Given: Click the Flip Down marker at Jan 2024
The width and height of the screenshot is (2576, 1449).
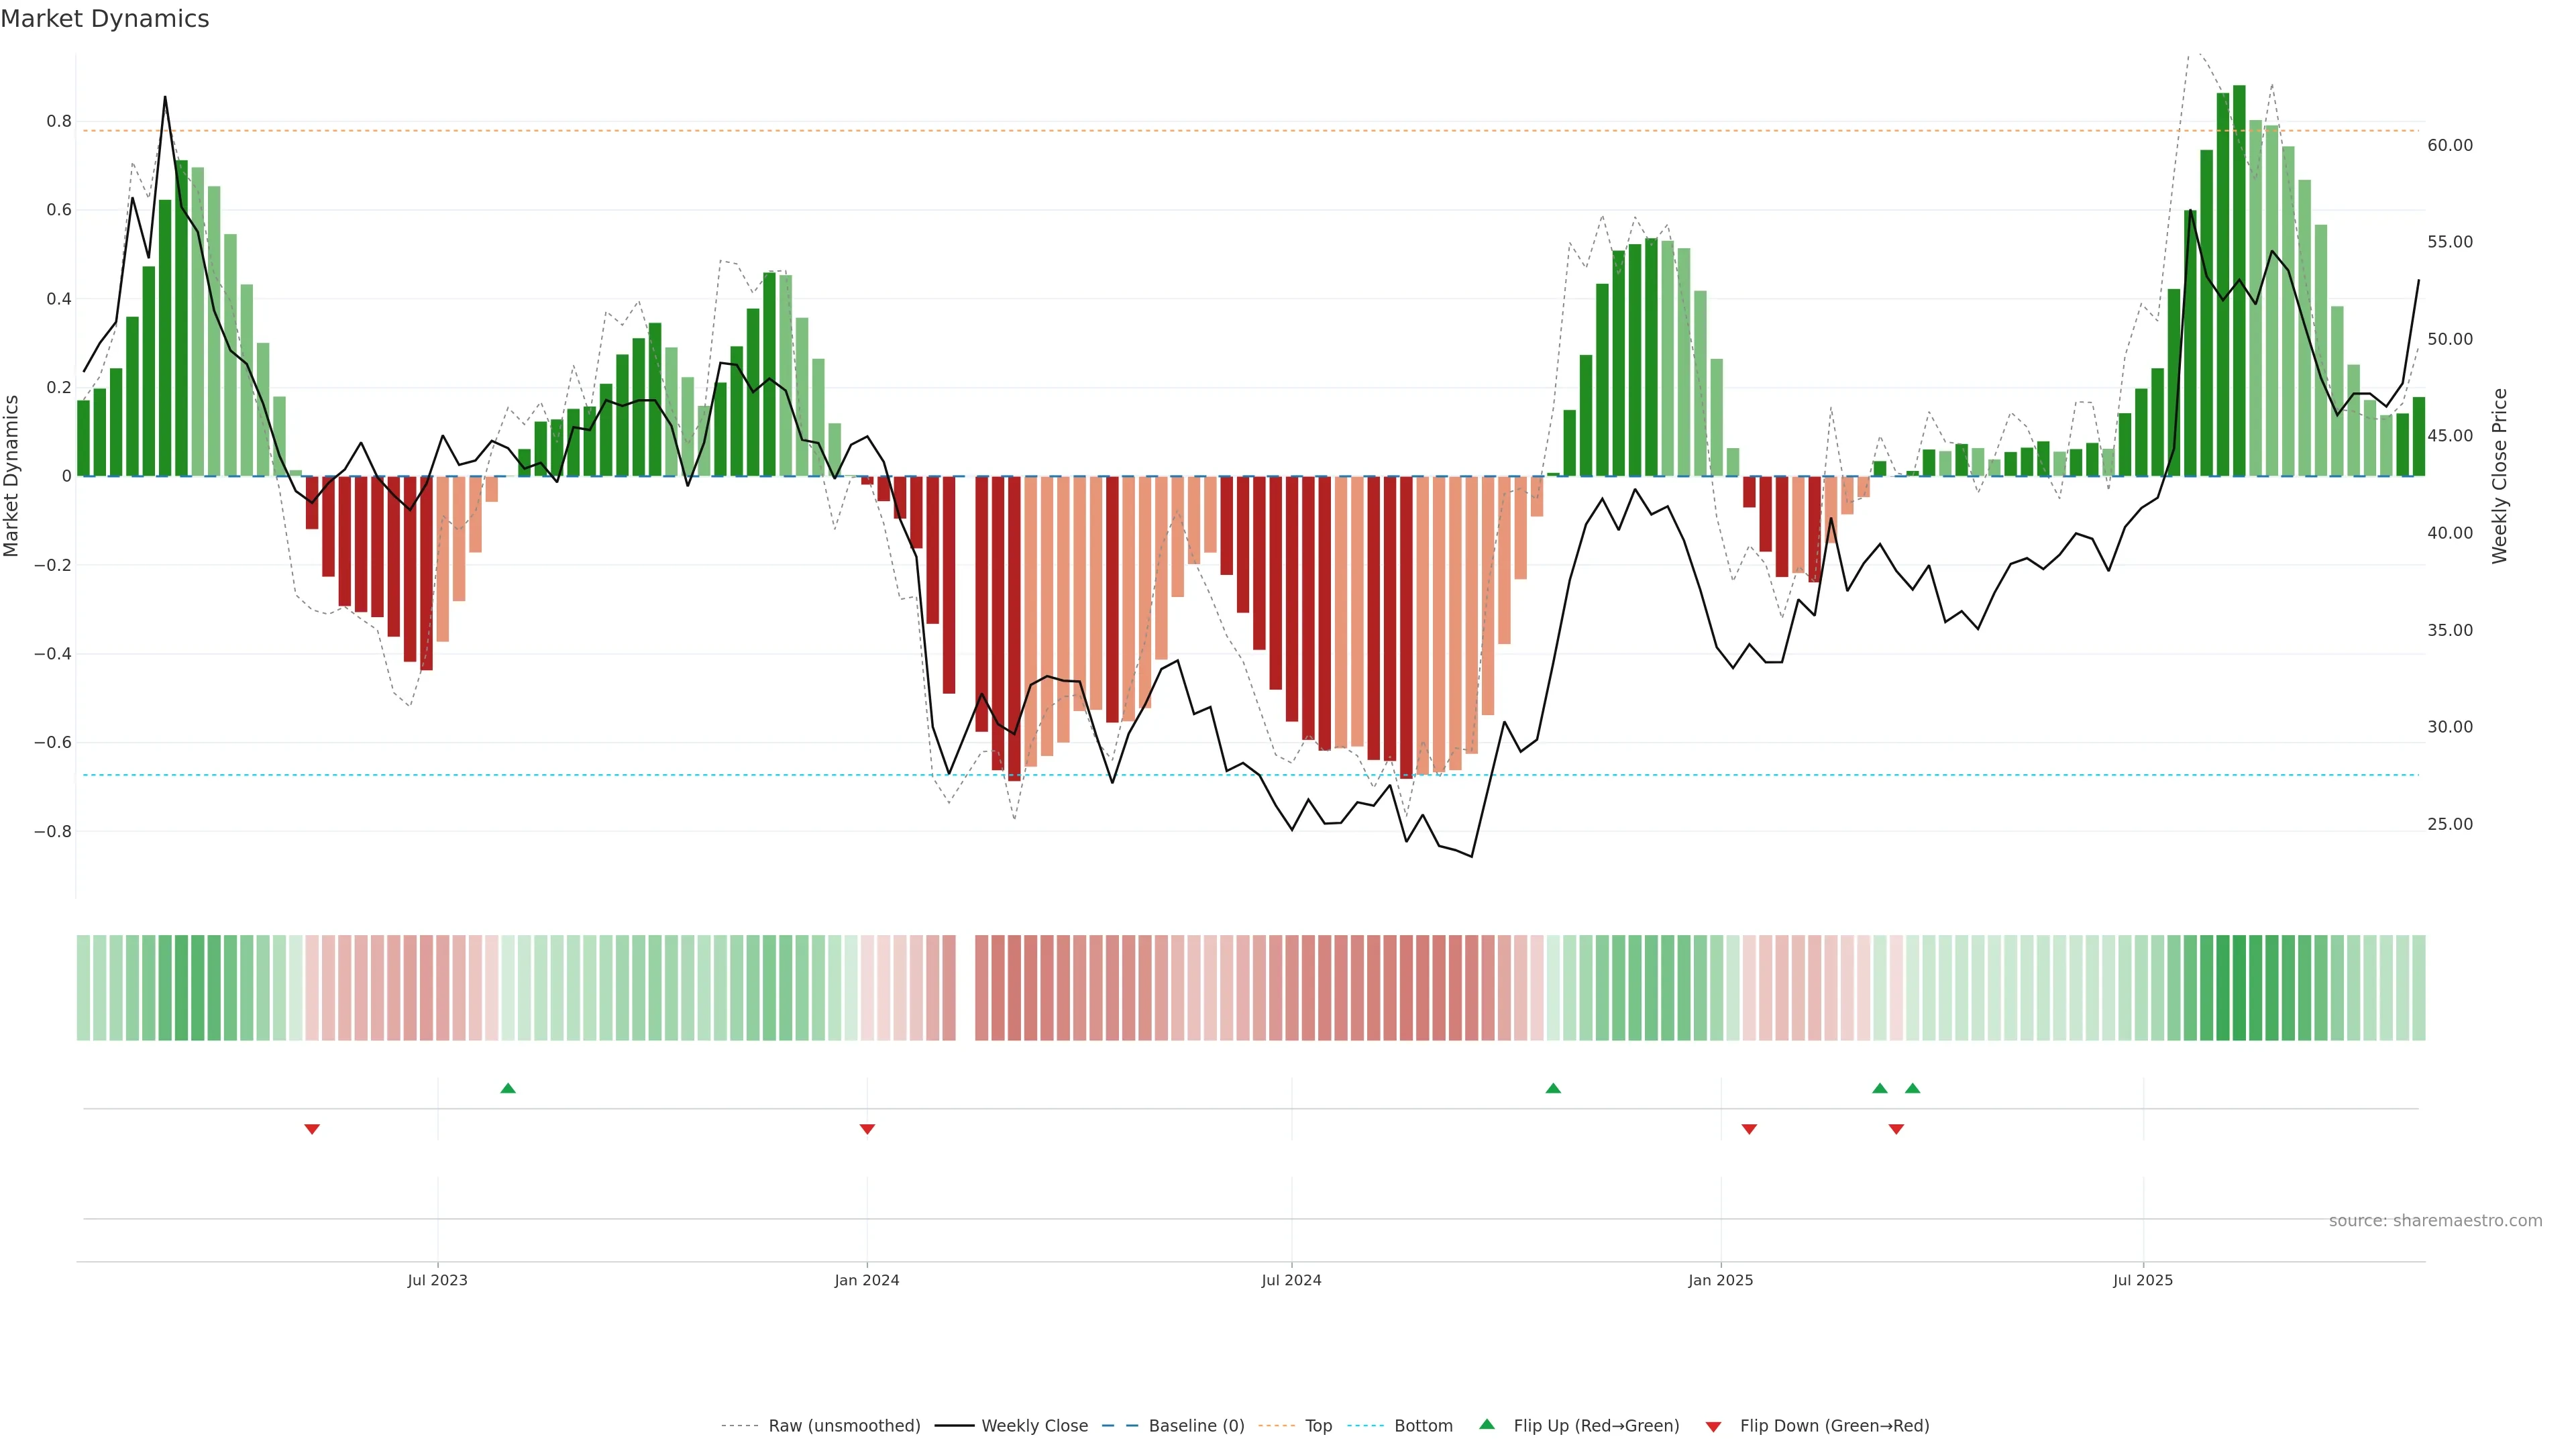Looking at the screenshot, I should tap(867, 1129).
